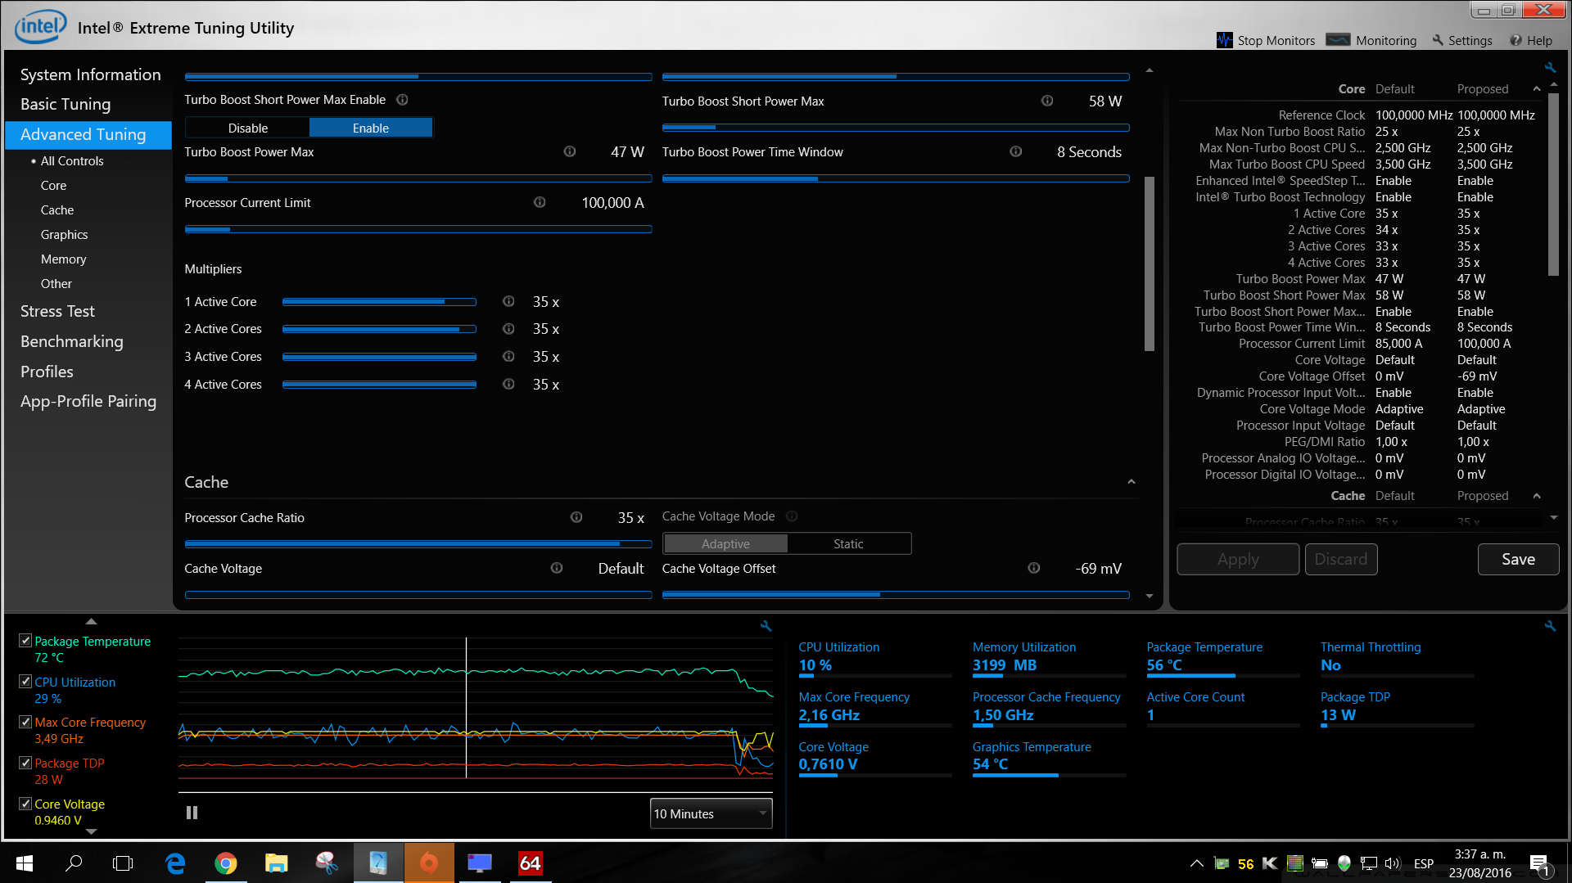
Task: Open Settings wrench icon
Action: tap(1438, 40)
